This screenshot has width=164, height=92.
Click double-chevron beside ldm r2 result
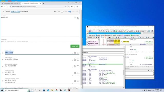3,73
